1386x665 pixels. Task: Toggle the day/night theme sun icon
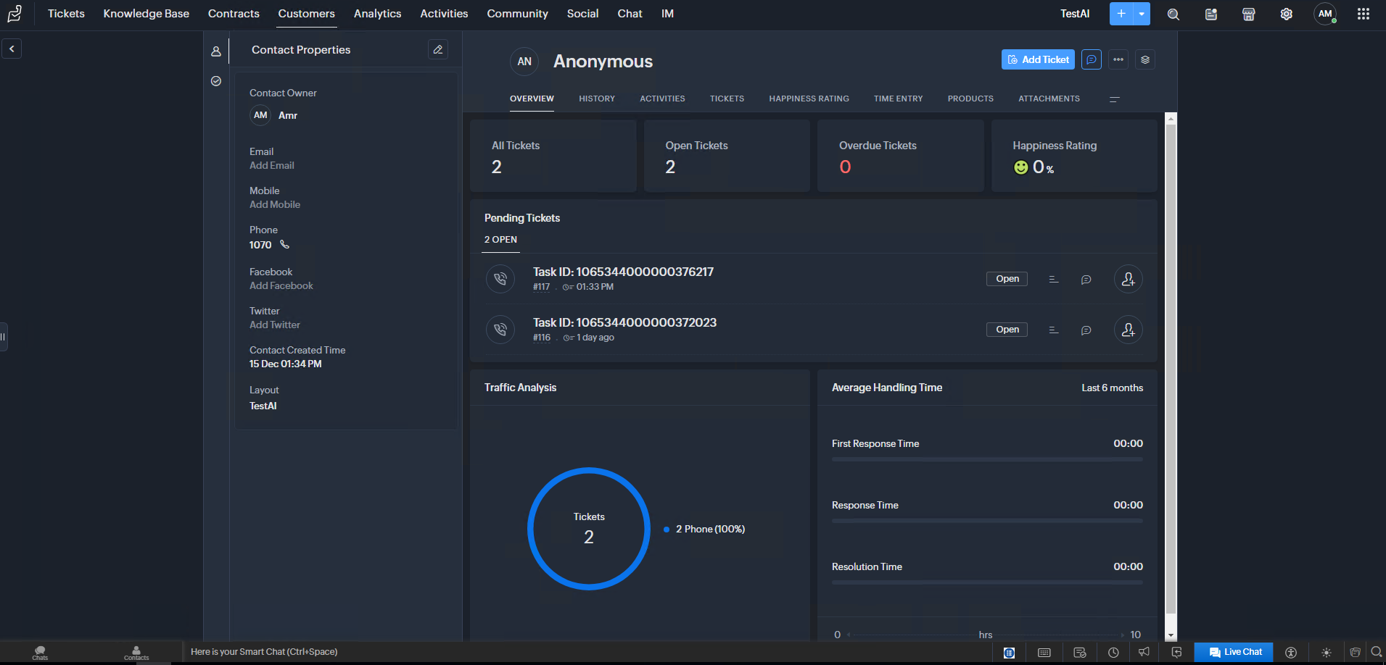1326,652
